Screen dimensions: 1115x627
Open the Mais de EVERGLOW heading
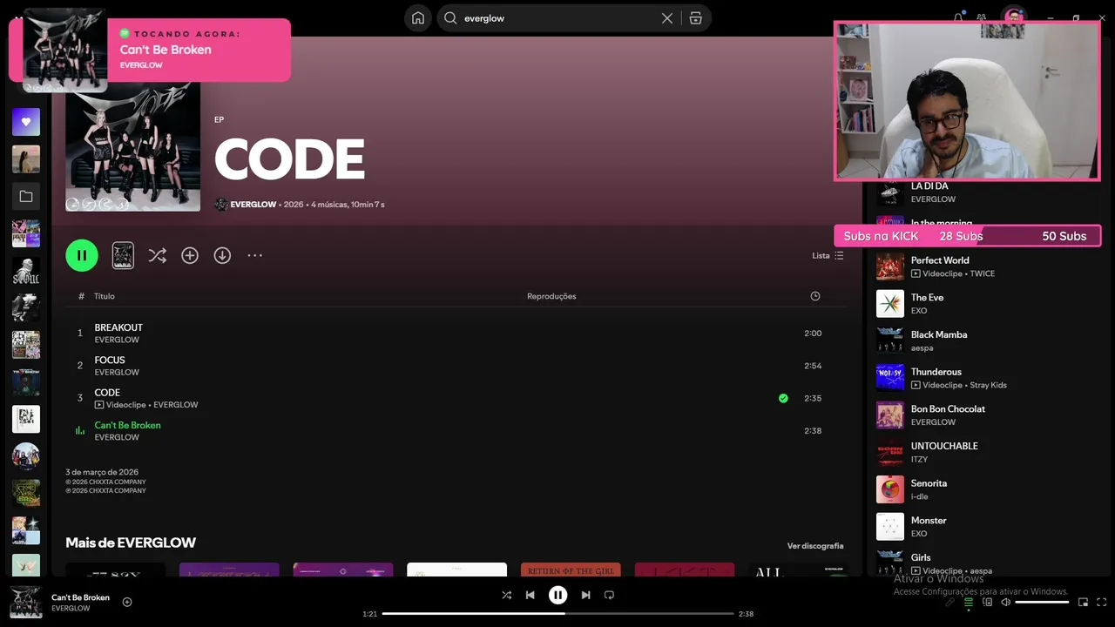[131, 543]
